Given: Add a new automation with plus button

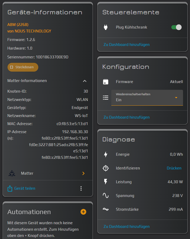Looking at the screenshot, I should pos(83,212).
